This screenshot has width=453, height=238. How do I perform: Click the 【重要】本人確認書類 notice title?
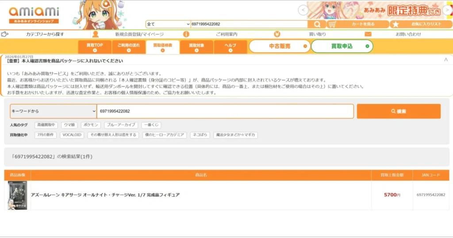64,61
